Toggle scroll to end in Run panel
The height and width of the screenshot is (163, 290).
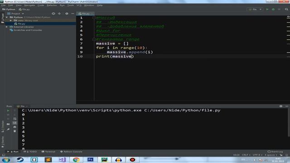[15, 123]
